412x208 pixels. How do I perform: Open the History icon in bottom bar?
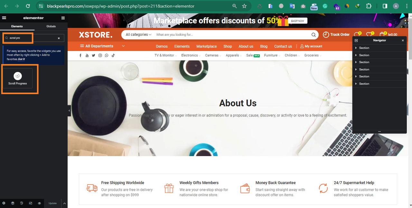pyautogui.click(x=22, y=203)
